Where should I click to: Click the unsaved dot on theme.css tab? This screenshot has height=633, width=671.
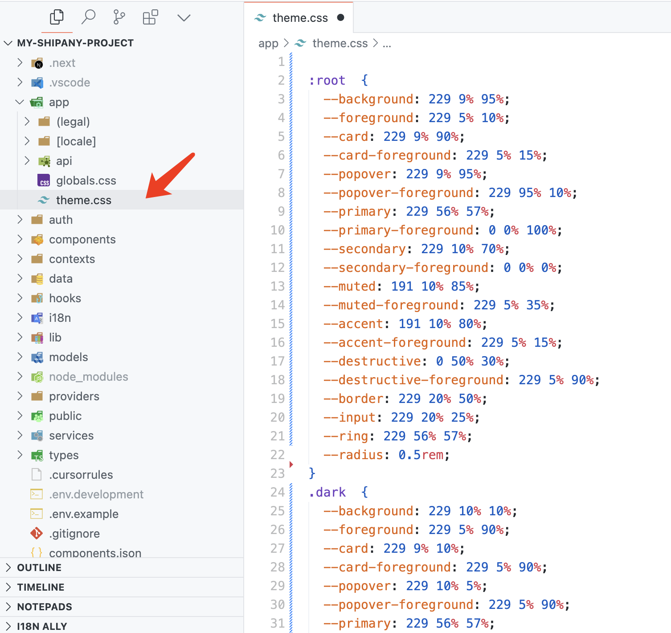[x=341, y=18]
